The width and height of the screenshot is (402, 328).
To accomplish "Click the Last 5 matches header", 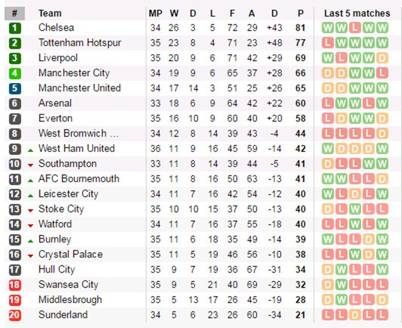I will pos(357,13).
